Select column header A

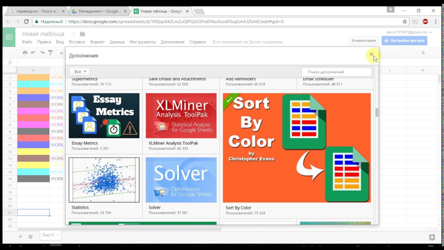(33, 70)
